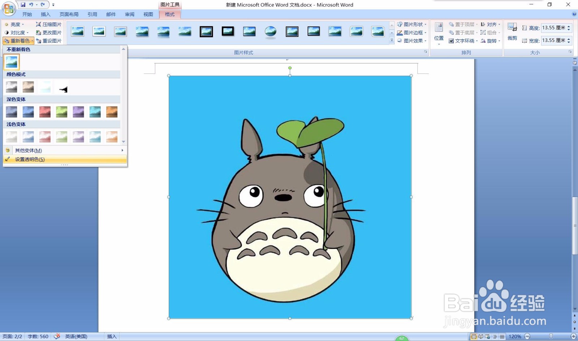Click picture rotation handle

coord(290,68)
